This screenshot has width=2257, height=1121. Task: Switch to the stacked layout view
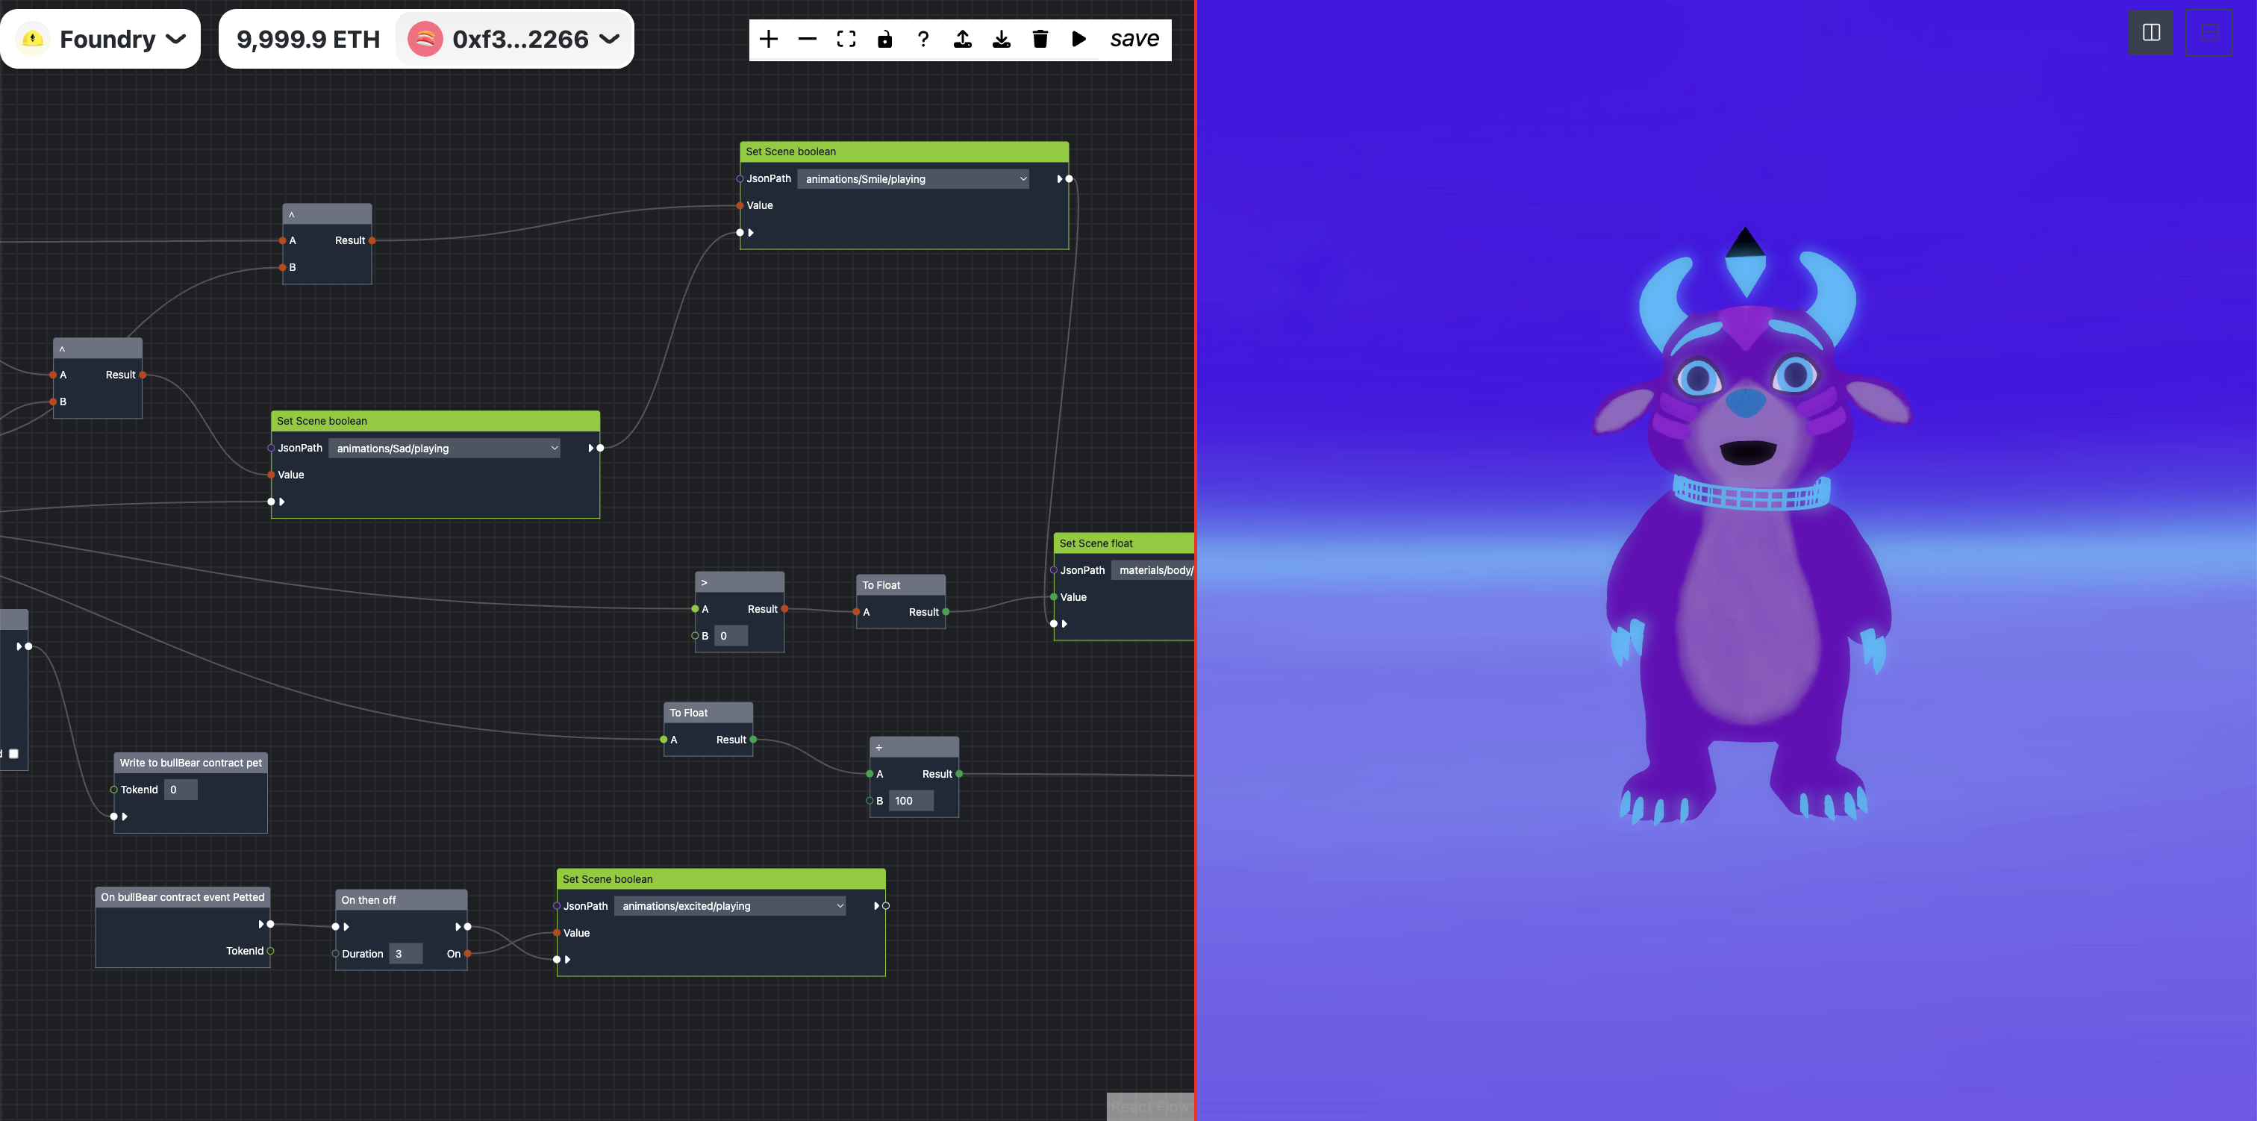[x=2208, y=34]
